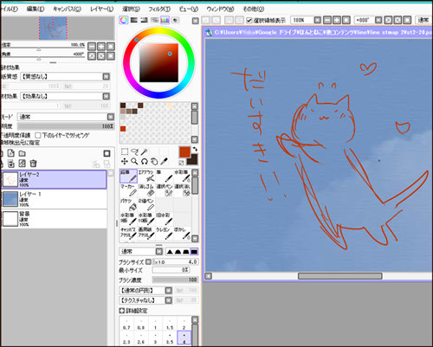Zoom out with navigator minus button

[92, 47]
